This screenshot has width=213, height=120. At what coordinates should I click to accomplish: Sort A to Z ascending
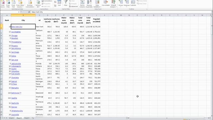pyautogui.click(x=55, y=2)
